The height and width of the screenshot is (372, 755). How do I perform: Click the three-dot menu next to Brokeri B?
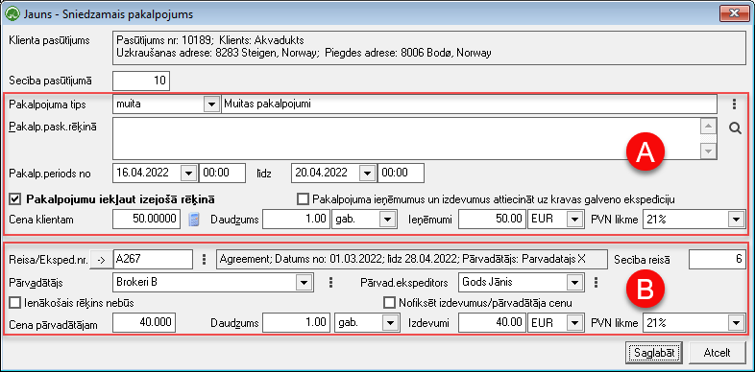330,282
